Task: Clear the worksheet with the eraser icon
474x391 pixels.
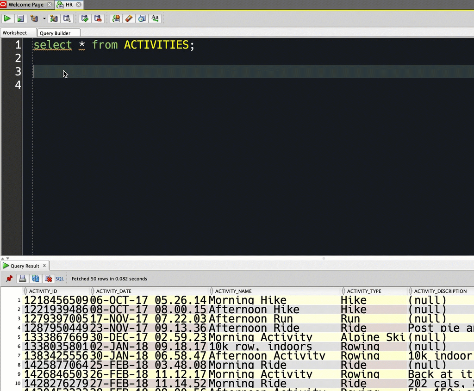Action: [x=129, y=19]
